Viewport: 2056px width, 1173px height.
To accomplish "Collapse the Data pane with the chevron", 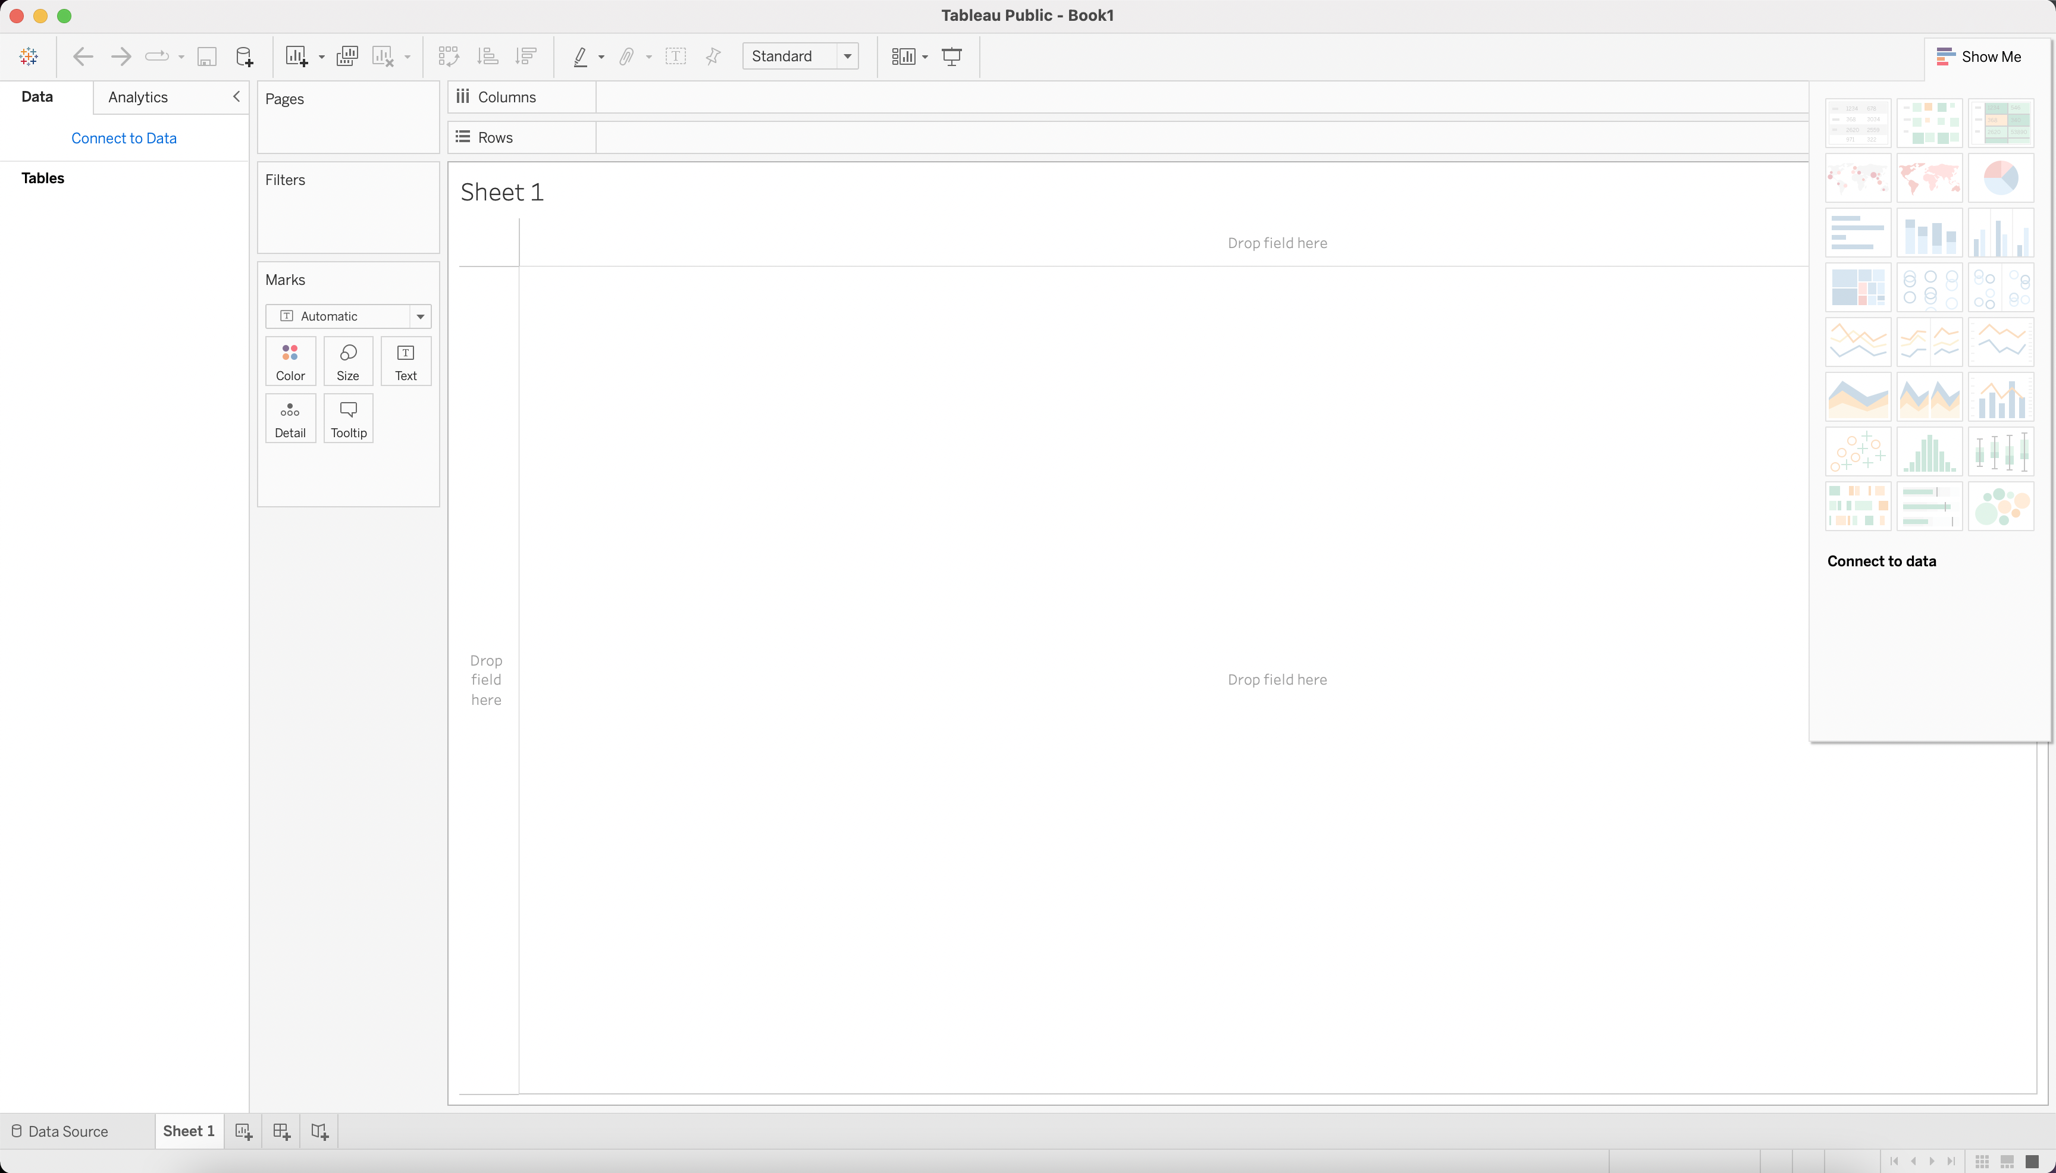I will click(x=236, y=97).
